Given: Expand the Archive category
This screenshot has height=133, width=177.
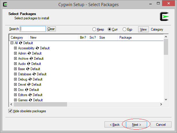Looking at the screenshot, I should click(x=15, y=59).
